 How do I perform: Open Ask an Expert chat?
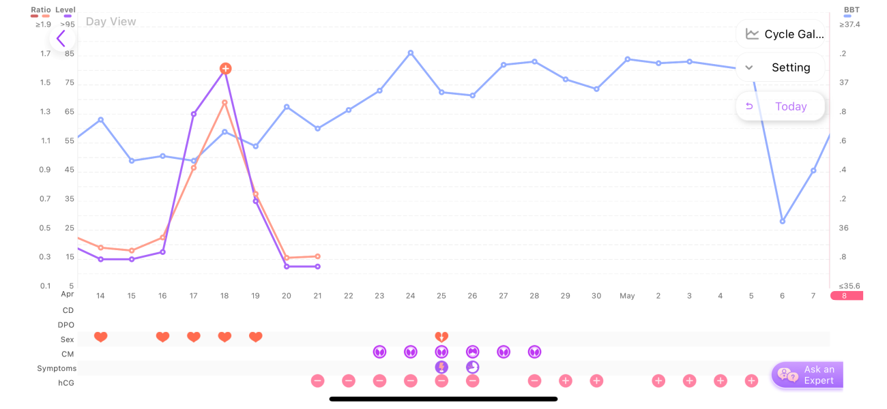[808, 375]
